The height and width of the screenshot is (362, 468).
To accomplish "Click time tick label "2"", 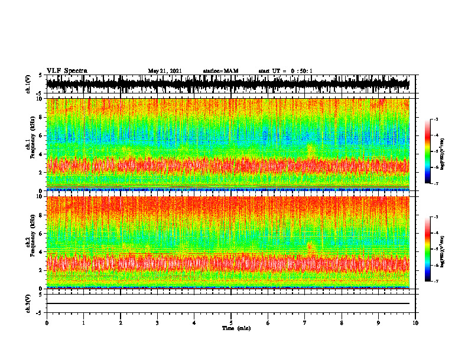I will [121, 323].
